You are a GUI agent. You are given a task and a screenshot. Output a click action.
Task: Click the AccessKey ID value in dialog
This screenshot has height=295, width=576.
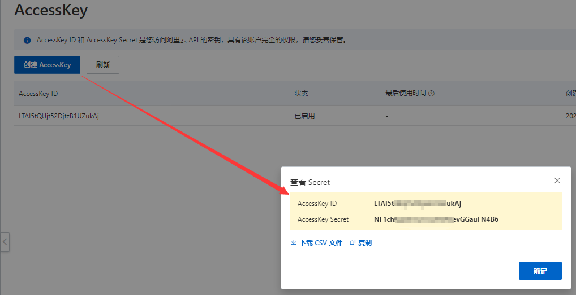pos(418,204)
